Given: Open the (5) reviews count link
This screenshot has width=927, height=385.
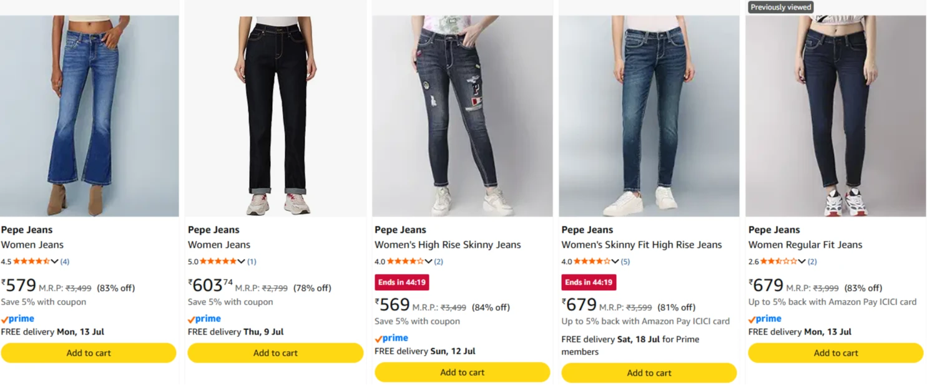Looking at the screenshot, I should click(625, 261).
